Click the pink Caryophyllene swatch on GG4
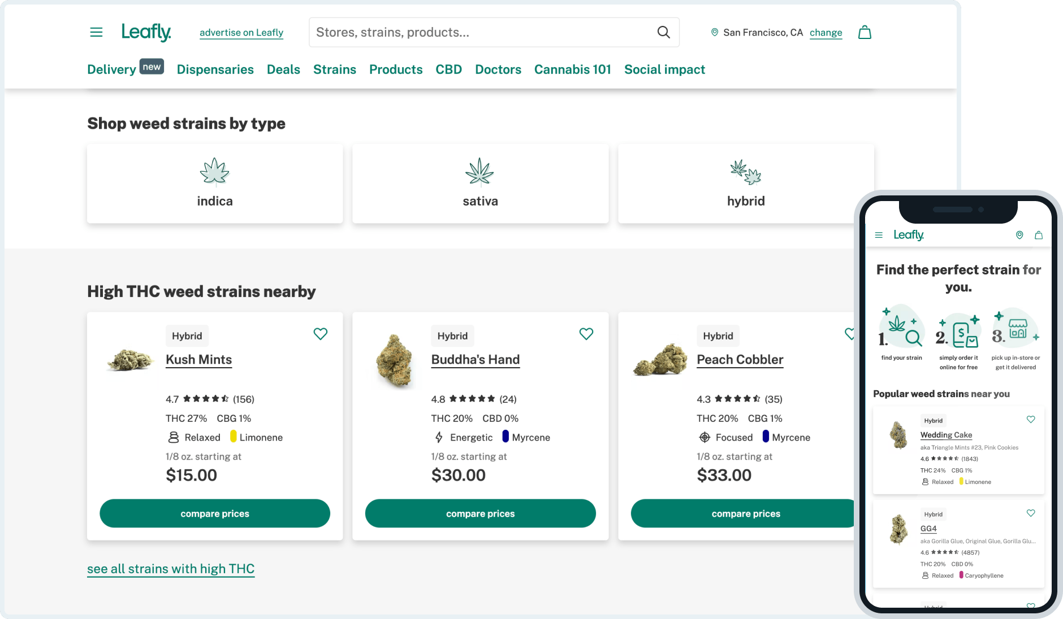The height and width of the screenshot is (619, 1063). click(961, 575)
